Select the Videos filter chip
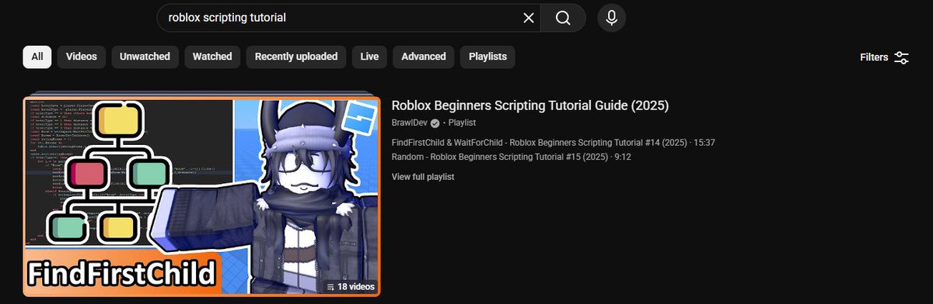 82,57
